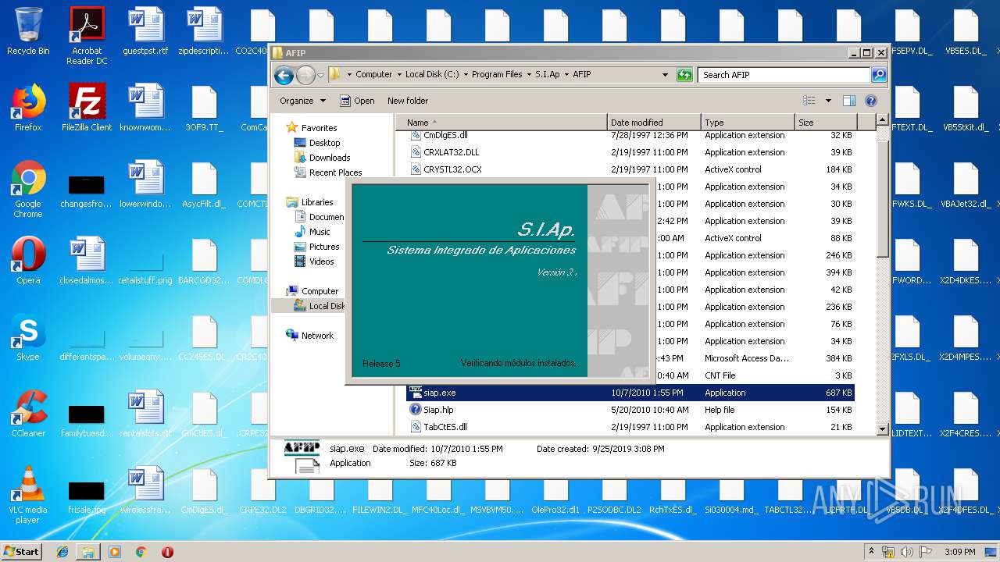
Task: Expand the address bar history dropdown
Action: (x=665, y=75)
